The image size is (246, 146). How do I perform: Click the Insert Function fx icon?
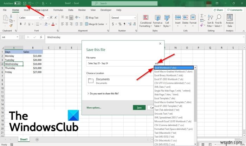pos(41,37)
